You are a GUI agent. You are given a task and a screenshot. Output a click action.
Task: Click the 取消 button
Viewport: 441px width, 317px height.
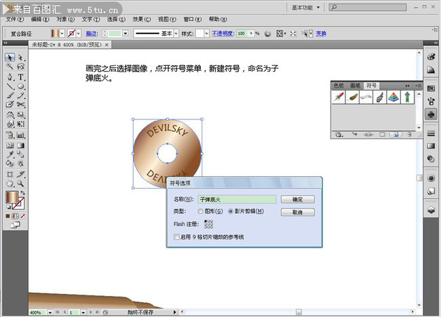coord(297,212)
